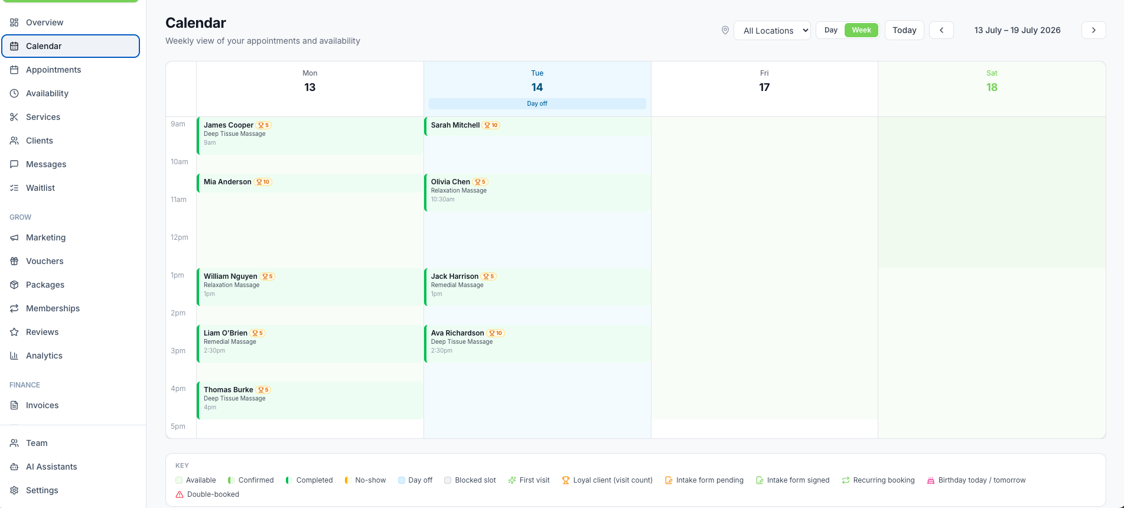
Task: Open the Memberships menu item
Action: (71, 308)
